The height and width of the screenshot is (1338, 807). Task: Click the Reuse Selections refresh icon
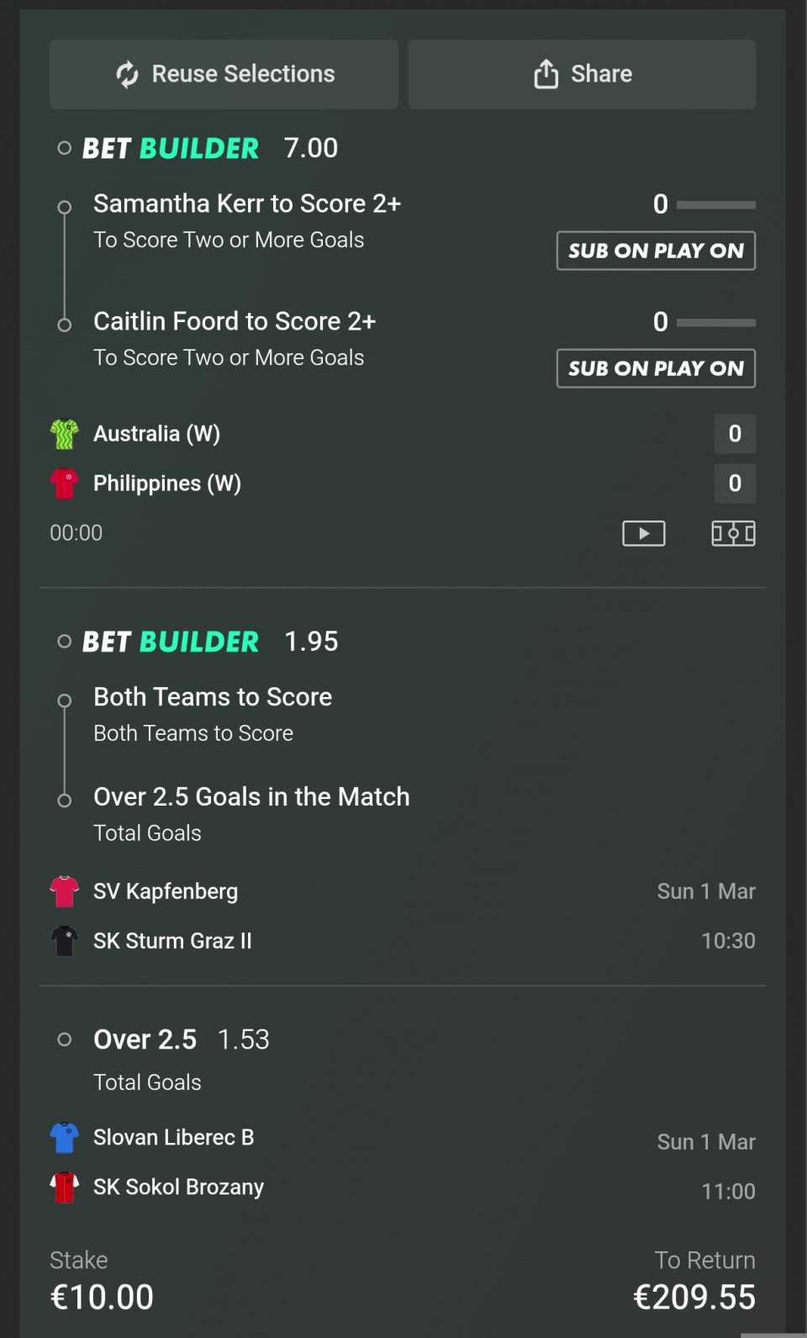(x=127, y=74)
